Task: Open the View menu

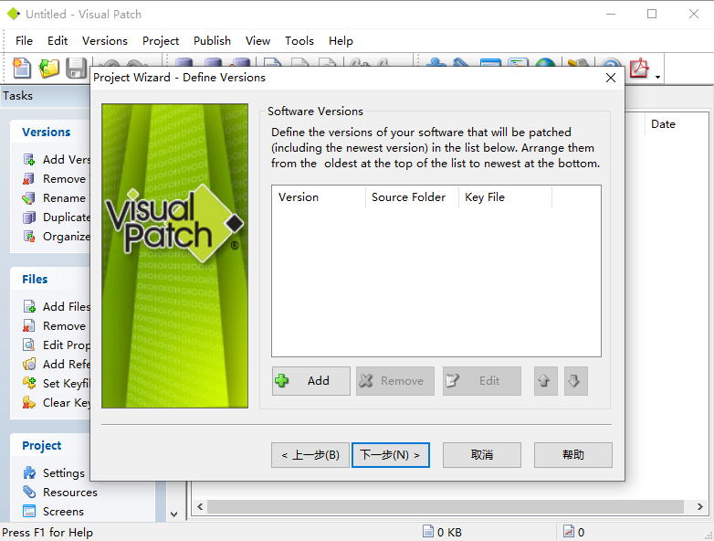Action: click(257, 41)
